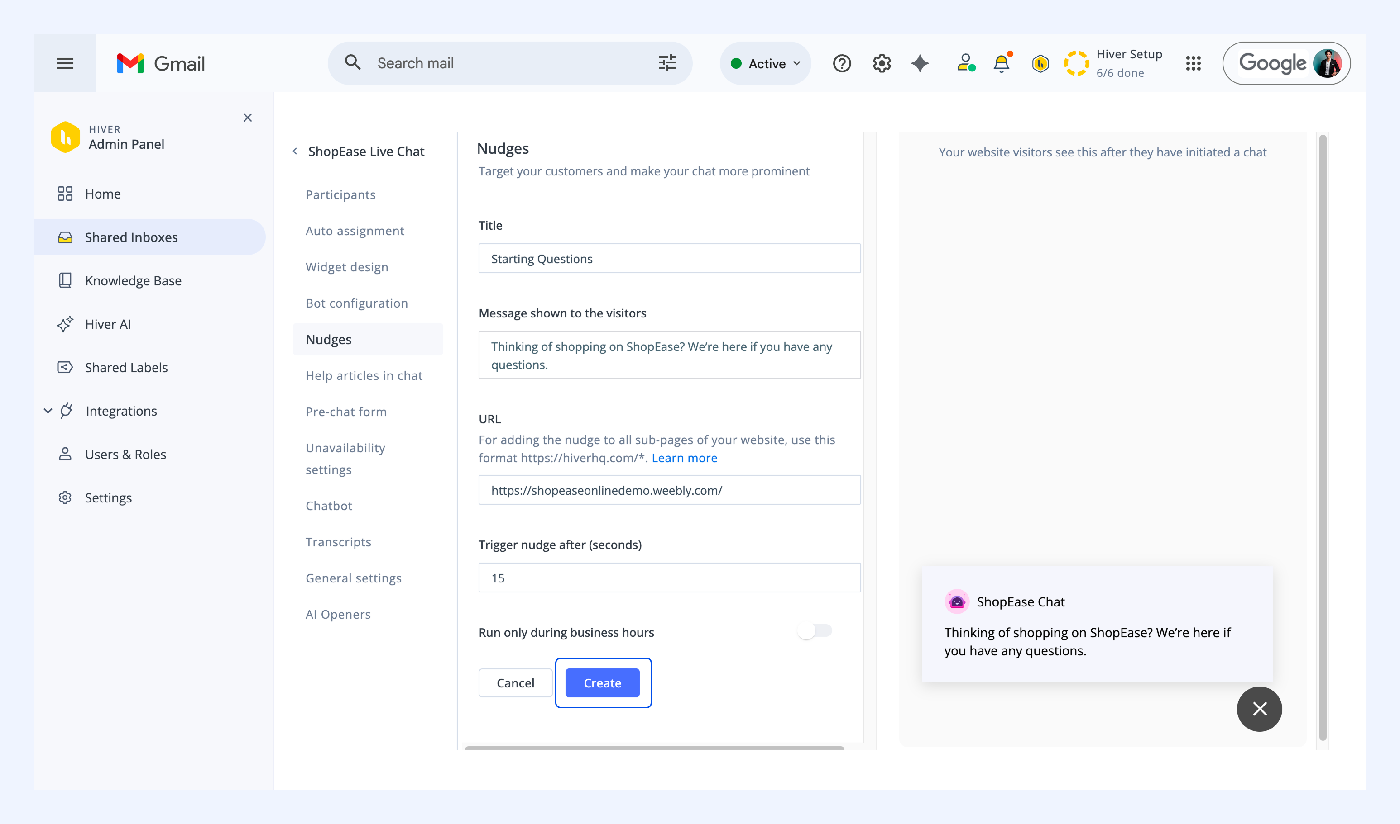Close the Hiver Admin Panel
1400x824 pixels.
pos(247,118)
